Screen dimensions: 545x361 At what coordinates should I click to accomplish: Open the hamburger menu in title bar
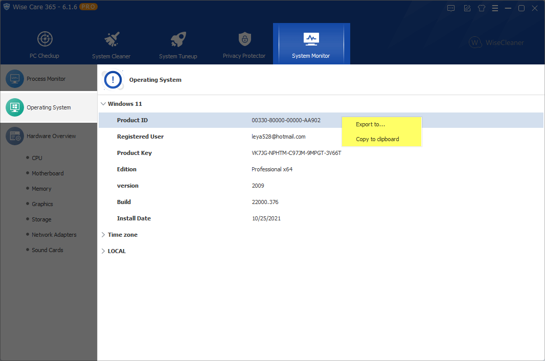pyautogui.click(x=495, y=8)
